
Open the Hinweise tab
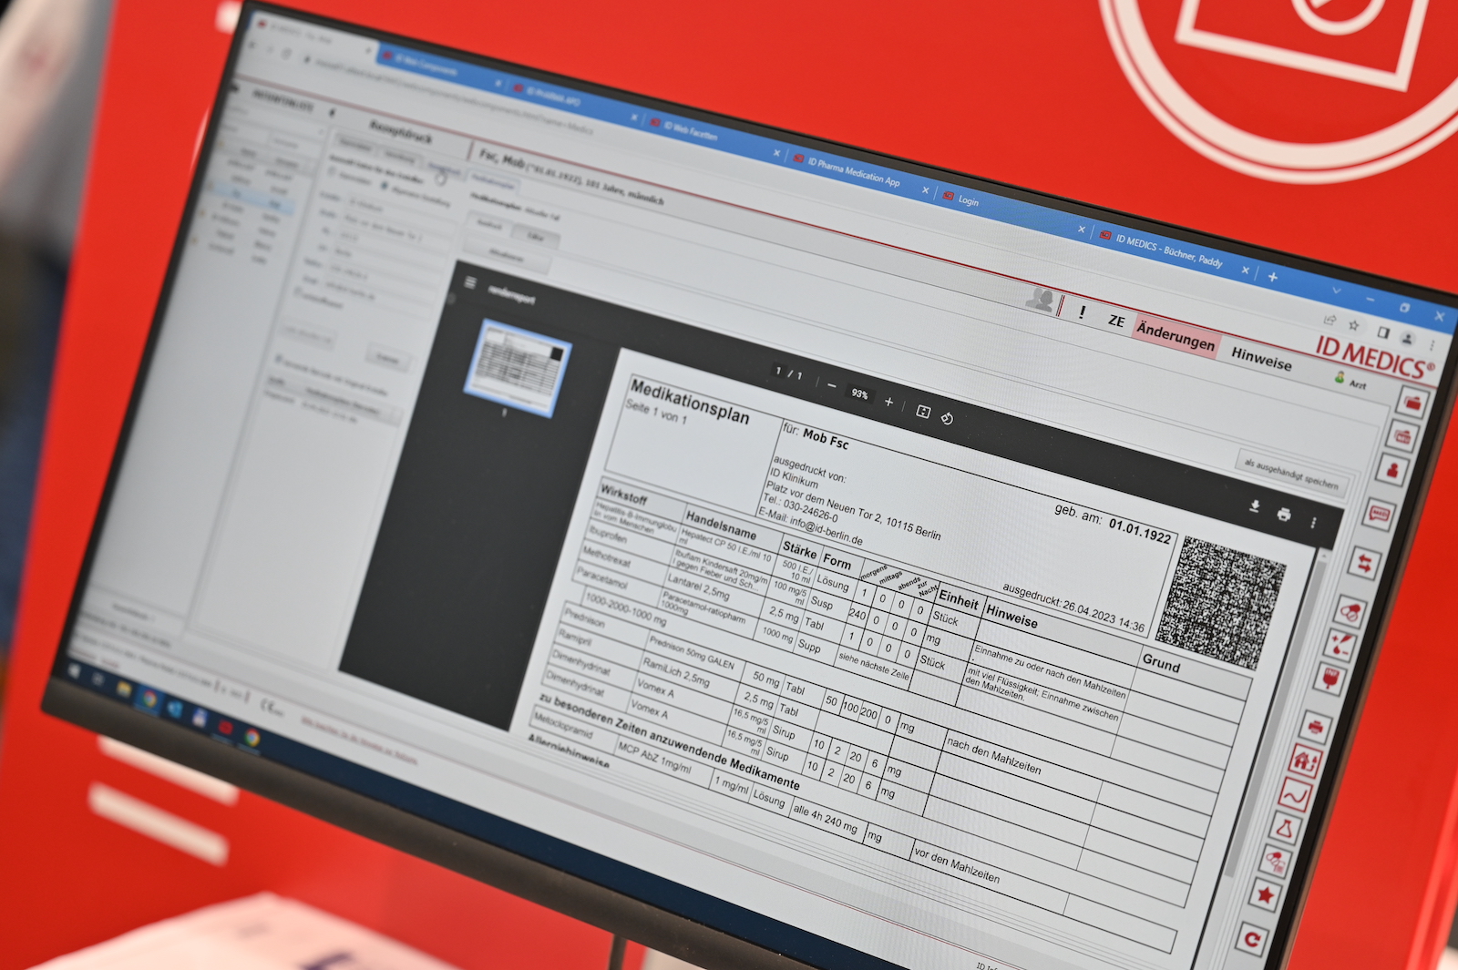point(1261,359)
